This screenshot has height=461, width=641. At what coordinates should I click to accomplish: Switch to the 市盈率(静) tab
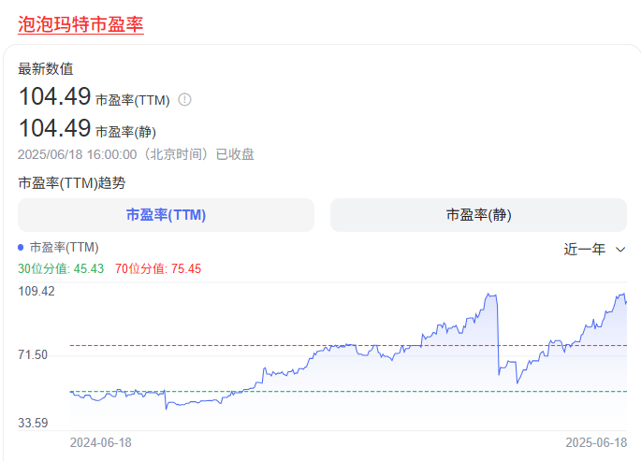(478, 215)
